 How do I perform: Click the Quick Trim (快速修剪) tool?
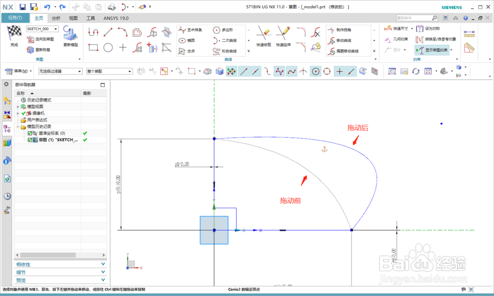pyautogui.click(x=263, y=37)
